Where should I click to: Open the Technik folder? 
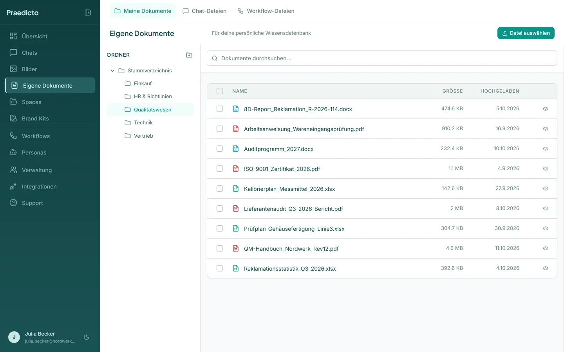[150, 123]
